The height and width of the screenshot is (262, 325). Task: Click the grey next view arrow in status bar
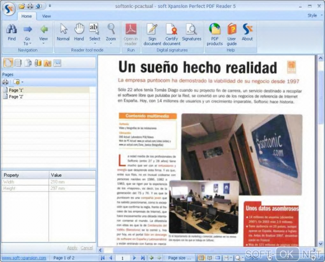159,258
